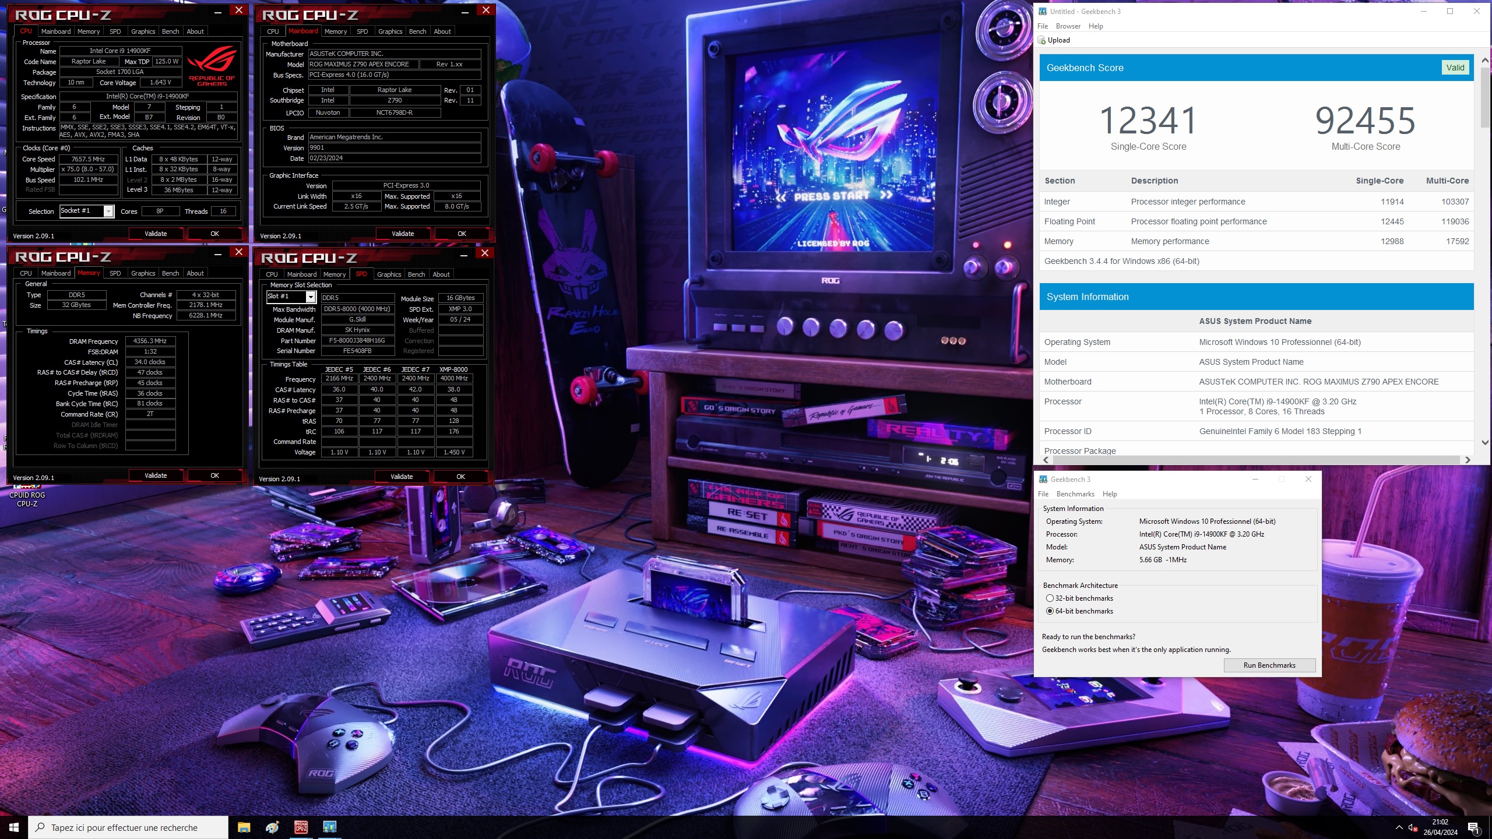Open the Socket #1 selection dropdown
The width and height of the screenshot is (1492, 839).
(x=108, y=211)
